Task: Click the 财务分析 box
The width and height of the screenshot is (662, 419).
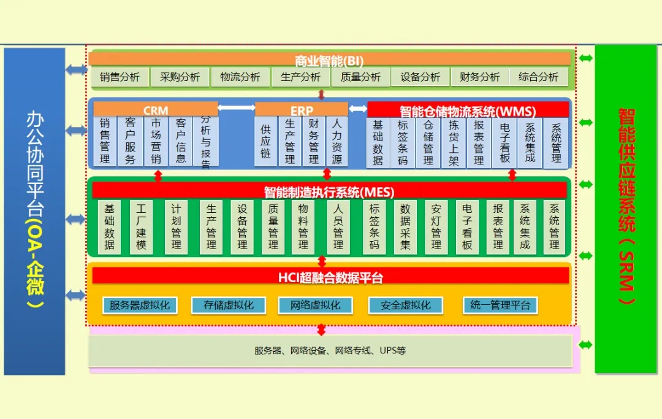Action: [479, 77]
